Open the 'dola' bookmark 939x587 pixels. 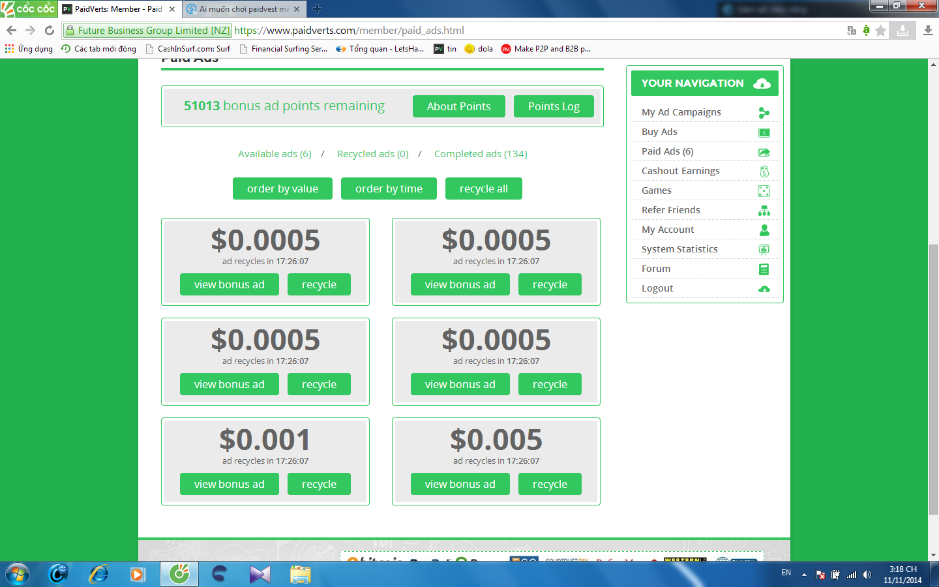tap(479, 49)
